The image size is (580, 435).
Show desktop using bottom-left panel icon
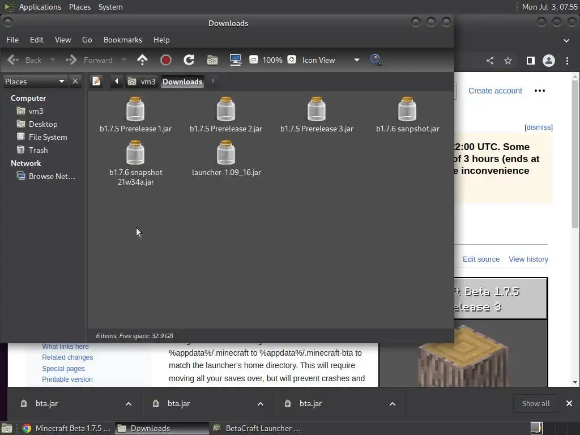(x=7, y=428)
